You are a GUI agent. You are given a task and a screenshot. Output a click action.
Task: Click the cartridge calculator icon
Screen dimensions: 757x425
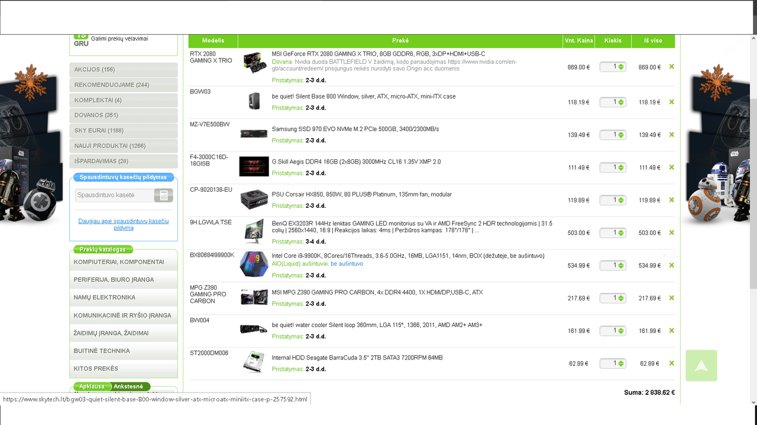(x=163, y=195)
